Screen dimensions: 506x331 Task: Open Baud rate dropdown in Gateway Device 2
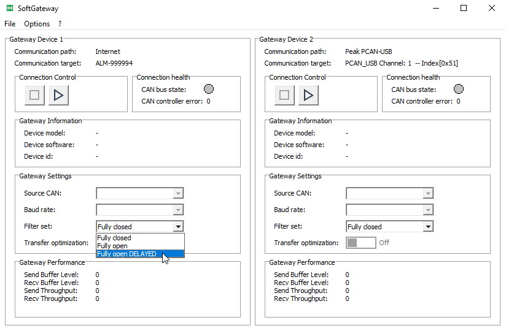[x=390, y=210]
